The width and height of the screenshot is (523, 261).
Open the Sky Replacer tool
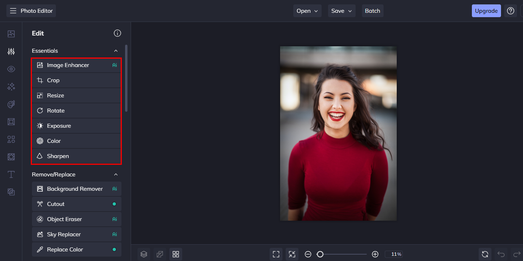click(76, 234)
